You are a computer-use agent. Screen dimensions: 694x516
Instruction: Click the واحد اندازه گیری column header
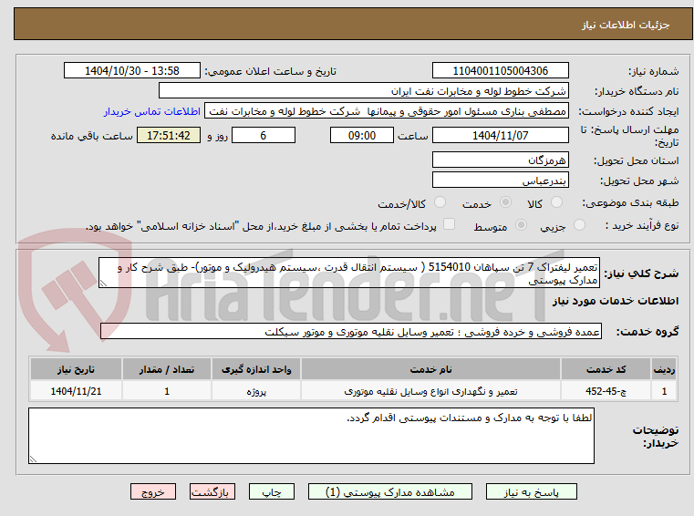256,369
